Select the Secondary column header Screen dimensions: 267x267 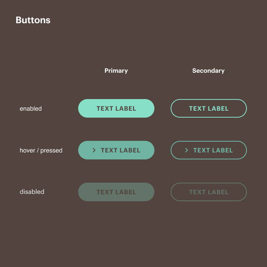coord(208,70)
